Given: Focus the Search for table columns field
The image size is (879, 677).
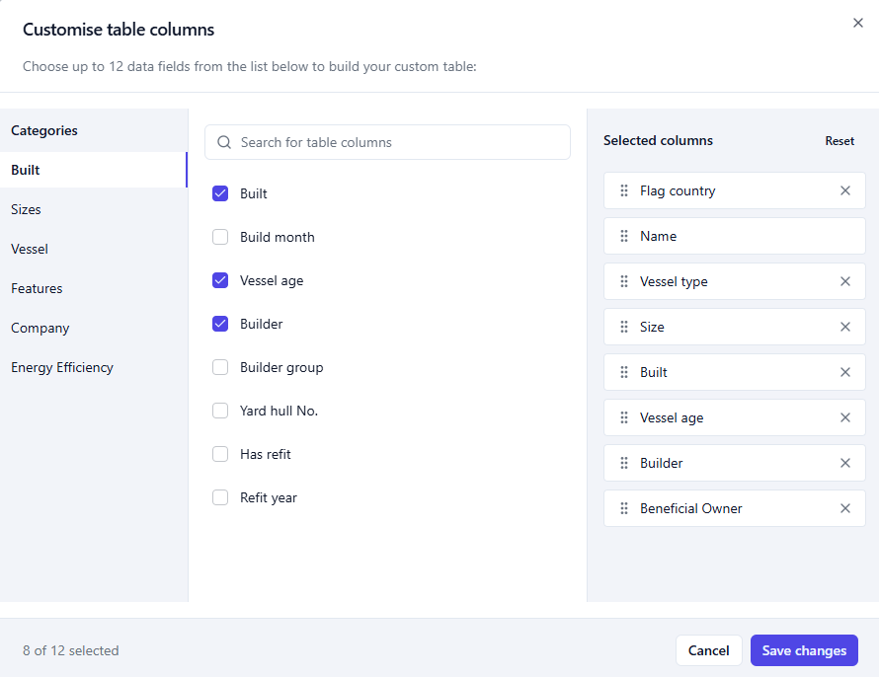Looking at the screenshot, I should click(x=387, y=142).
